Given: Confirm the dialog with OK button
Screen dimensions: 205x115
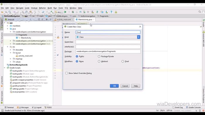Looking at the screenshot, I should [x=114, y=86].
